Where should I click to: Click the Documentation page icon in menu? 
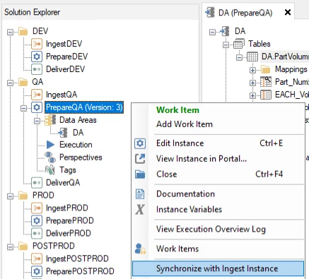point(140,194)
